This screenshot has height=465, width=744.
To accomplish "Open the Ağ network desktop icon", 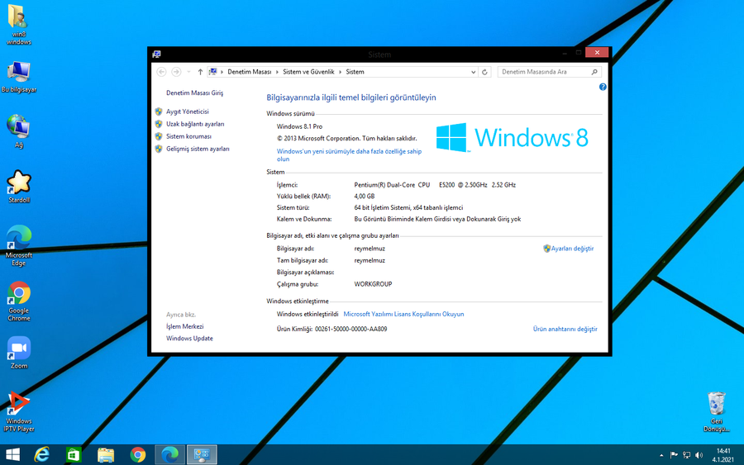I will pos(18,132).
